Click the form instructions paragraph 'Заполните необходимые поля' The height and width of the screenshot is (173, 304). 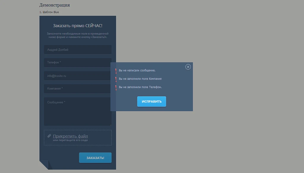77,35
